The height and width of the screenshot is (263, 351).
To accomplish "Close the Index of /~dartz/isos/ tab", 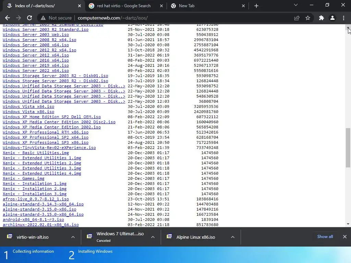I will (x=80, y=6).
